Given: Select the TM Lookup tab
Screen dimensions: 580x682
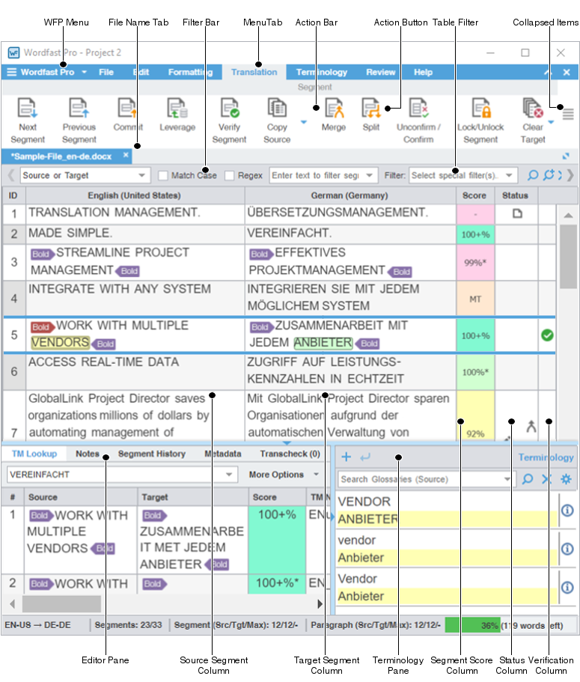Looking at the screenshot, I should point(34,454).
